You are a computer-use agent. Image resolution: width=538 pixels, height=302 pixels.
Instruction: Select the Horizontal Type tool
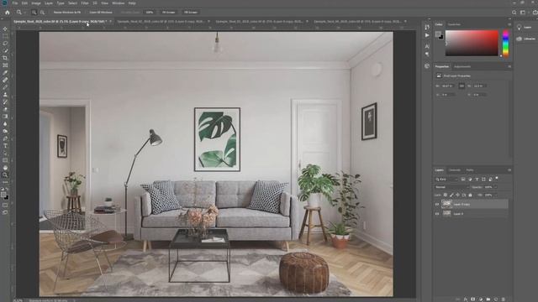(x=5, y=145)
